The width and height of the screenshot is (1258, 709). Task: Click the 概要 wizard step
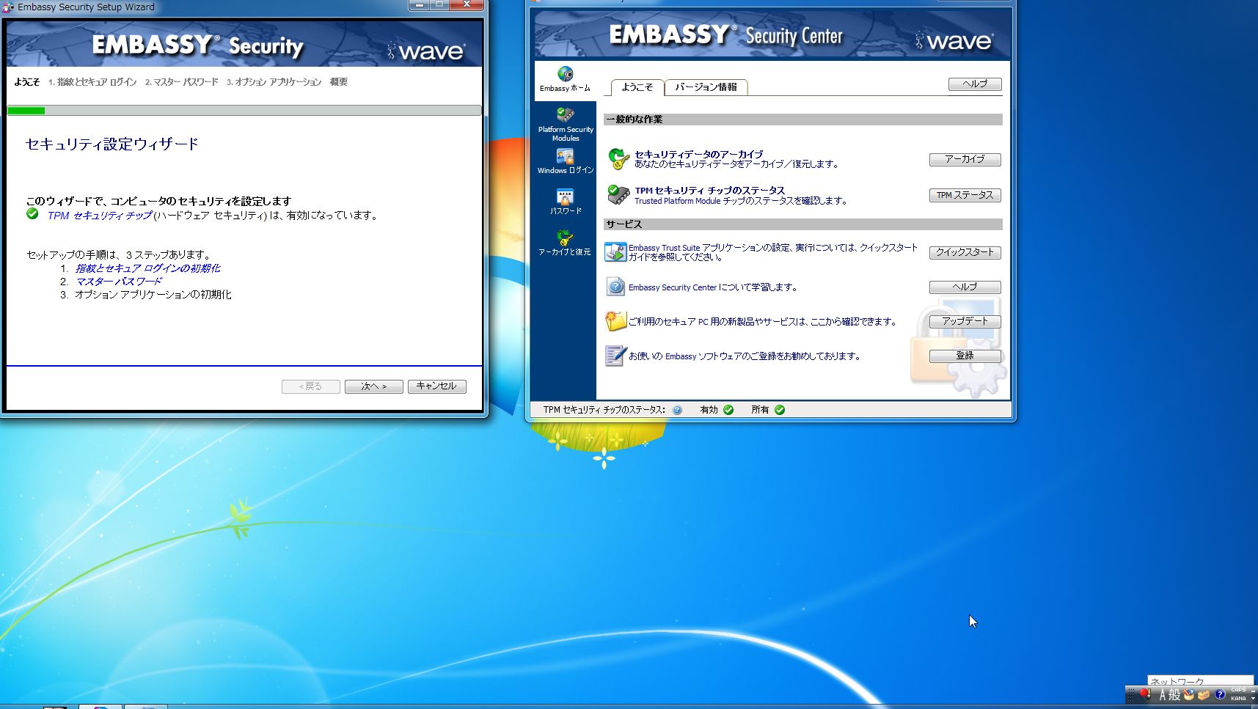click(x=339, y=82)
